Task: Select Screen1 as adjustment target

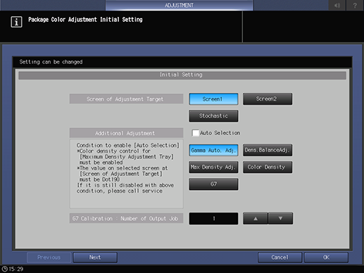Action: pyautogui.click(x=213, y=99)
